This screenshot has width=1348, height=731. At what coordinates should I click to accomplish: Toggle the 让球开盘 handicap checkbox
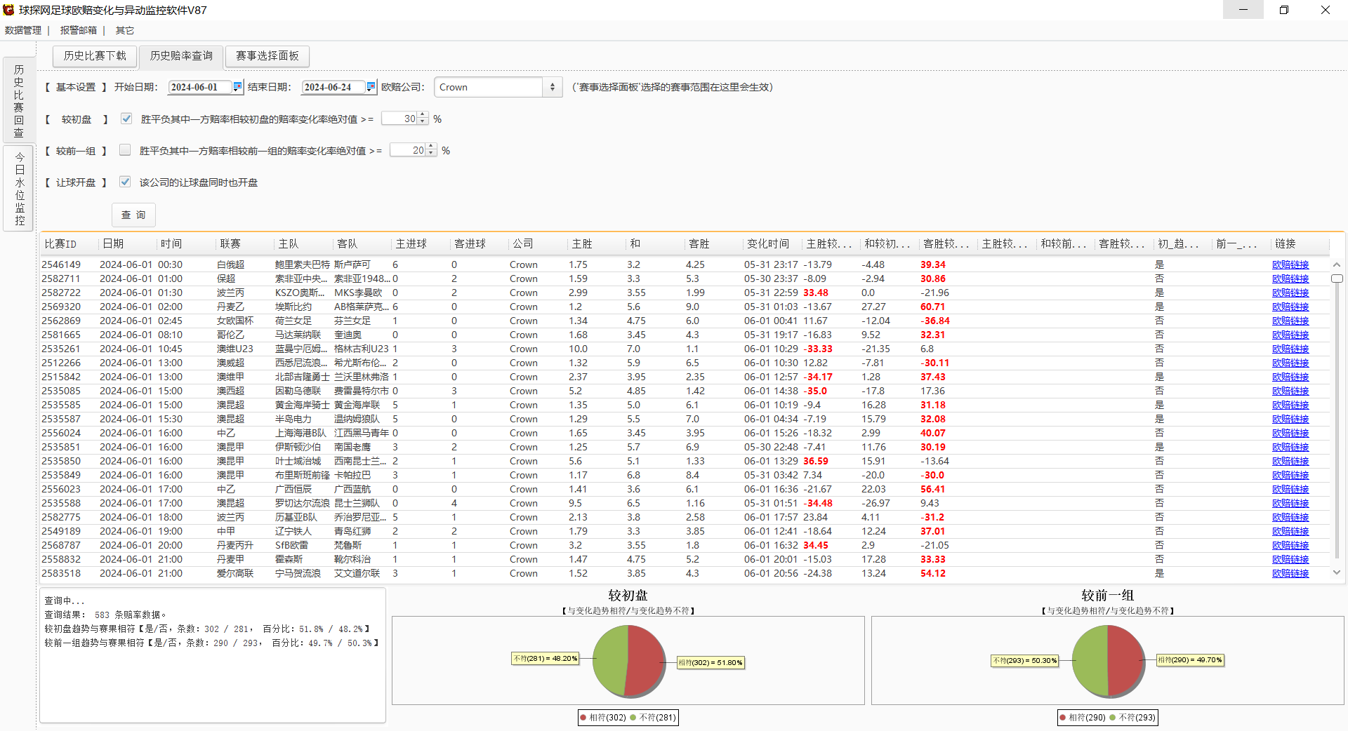(125, 182)
